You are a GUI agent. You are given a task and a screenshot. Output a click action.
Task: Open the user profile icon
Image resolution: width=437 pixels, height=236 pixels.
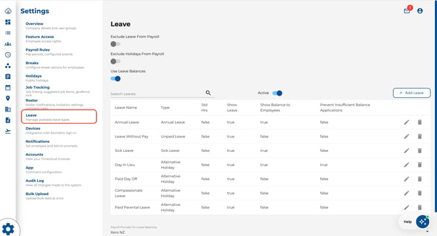click(x=420, y=11)
